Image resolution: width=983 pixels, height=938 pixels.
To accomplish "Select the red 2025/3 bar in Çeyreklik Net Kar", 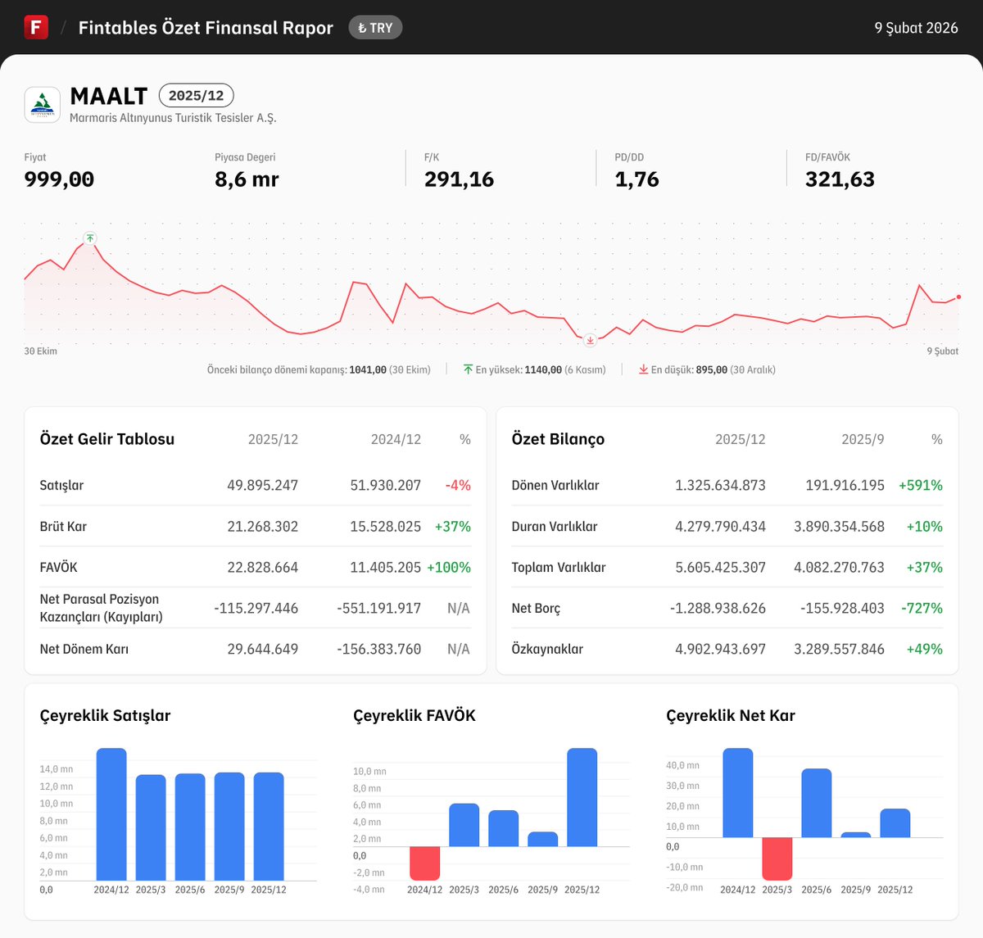I will pos(777,859).
